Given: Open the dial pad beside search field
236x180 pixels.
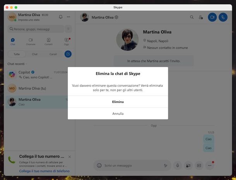Looking at the screenshot, I should [68, 29].
